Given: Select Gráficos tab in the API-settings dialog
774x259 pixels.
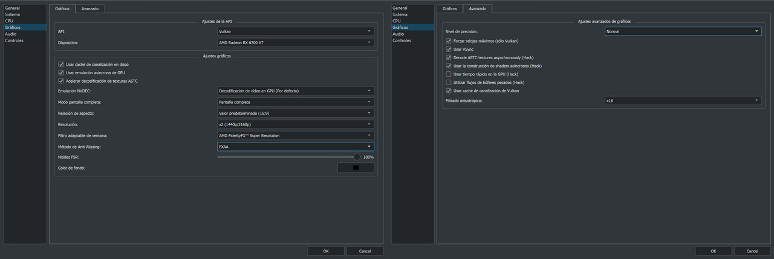Looking at the screenshot, I should pyautogui.click(x=62, y=9).
